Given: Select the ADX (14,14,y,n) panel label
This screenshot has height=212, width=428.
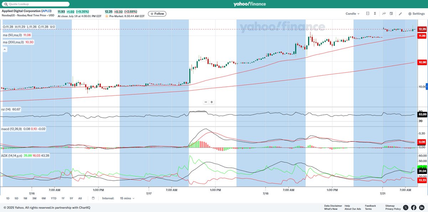Looking at the screenshot, I should (x=12, y=155).
